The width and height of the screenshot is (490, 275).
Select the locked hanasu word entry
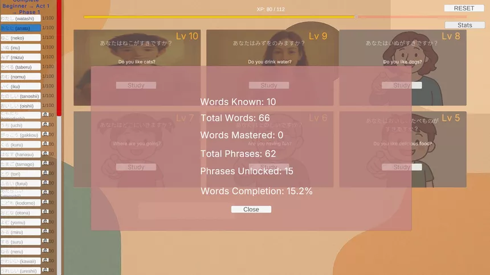coord(21,154)
